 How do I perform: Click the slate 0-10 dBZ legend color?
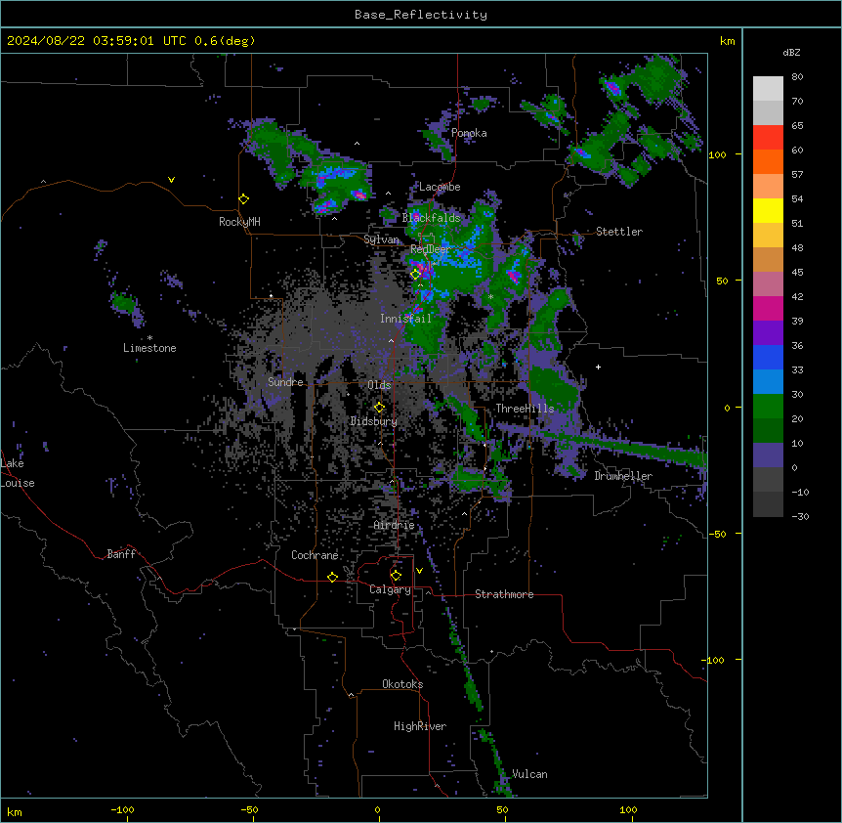pyautogui.click(x=768, y=455)
